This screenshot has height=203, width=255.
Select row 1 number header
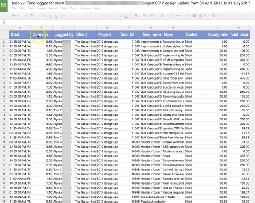click(x=4, y=34)
